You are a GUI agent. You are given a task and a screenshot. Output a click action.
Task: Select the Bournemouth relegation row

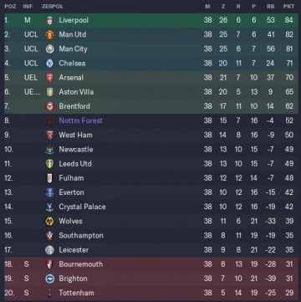151,264
